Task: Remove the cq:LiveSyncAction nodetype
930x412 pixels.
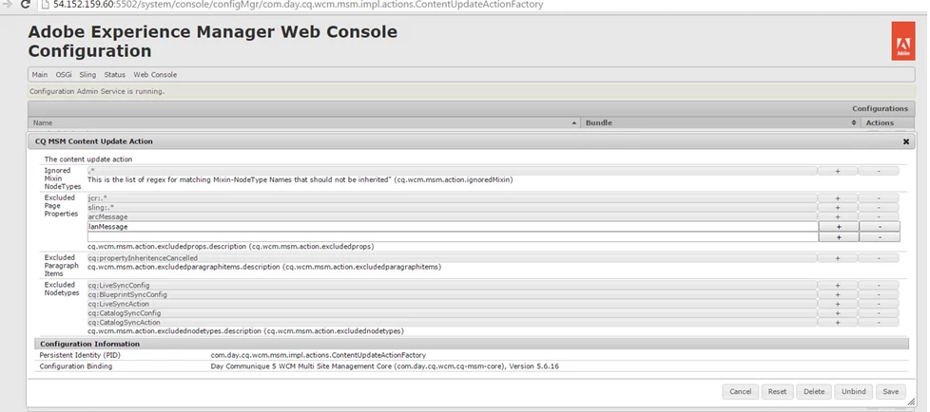Action: coord(879,304)
